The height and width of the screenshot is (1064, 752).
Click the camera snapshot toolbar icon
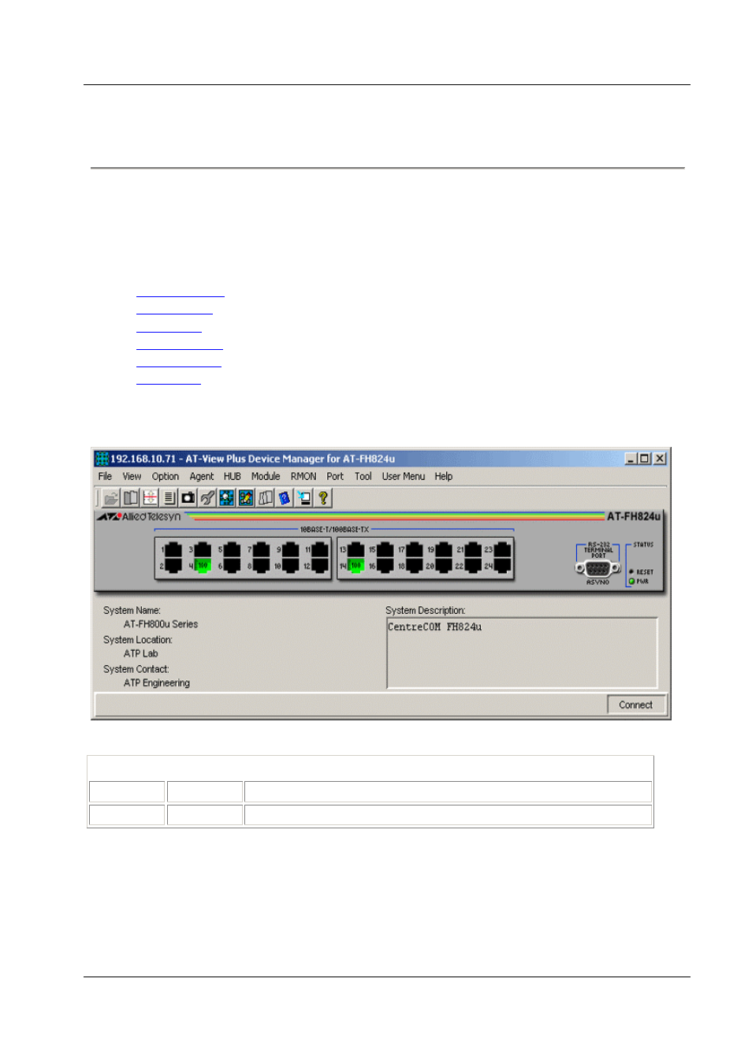[x=188, y=498]
